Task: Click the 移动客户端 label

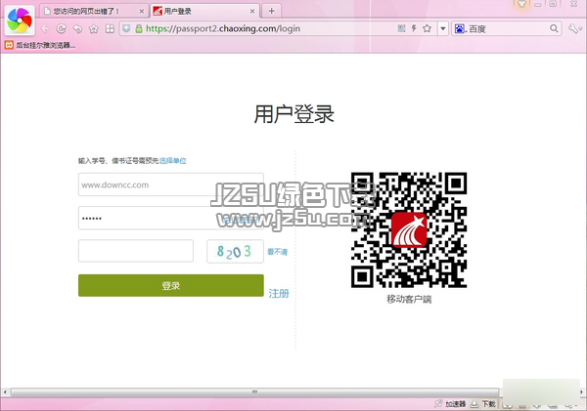Action: pos(409,300)
